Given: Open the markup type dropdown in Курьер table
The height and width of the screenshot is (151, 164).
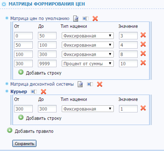Looking at the screenshot, I should [x=88, y=109].
